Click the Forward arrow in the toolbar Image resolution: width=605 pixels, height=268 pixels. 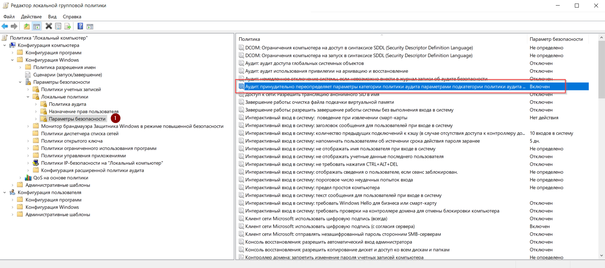click(x=14, y=26)
